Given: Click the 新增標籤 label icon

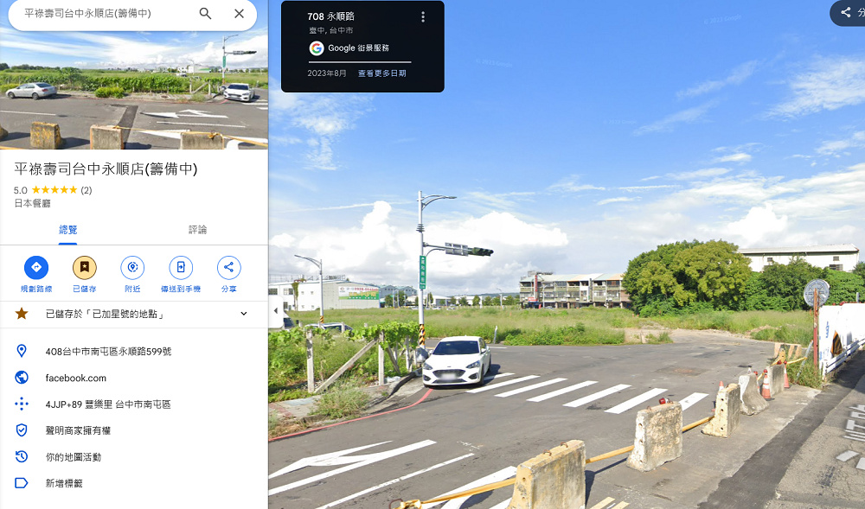Looking at the screenshot, I should coord(22,483).
